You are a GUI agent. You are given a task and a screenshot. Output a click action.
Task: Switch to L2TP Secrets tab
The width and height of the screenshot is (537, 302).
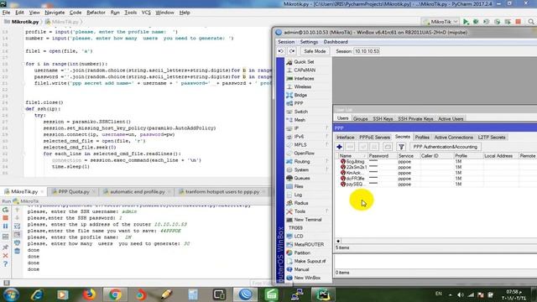click(x=492, y=138)
